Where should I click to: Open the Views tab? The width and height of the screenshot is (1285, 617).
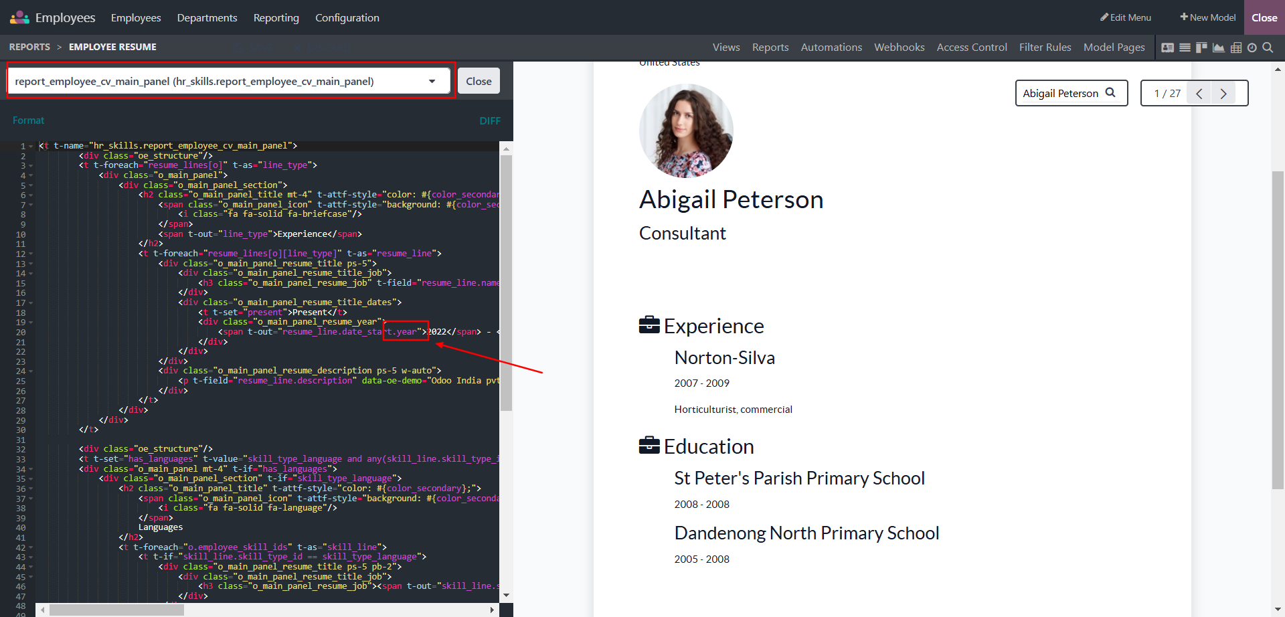[726, 47]
